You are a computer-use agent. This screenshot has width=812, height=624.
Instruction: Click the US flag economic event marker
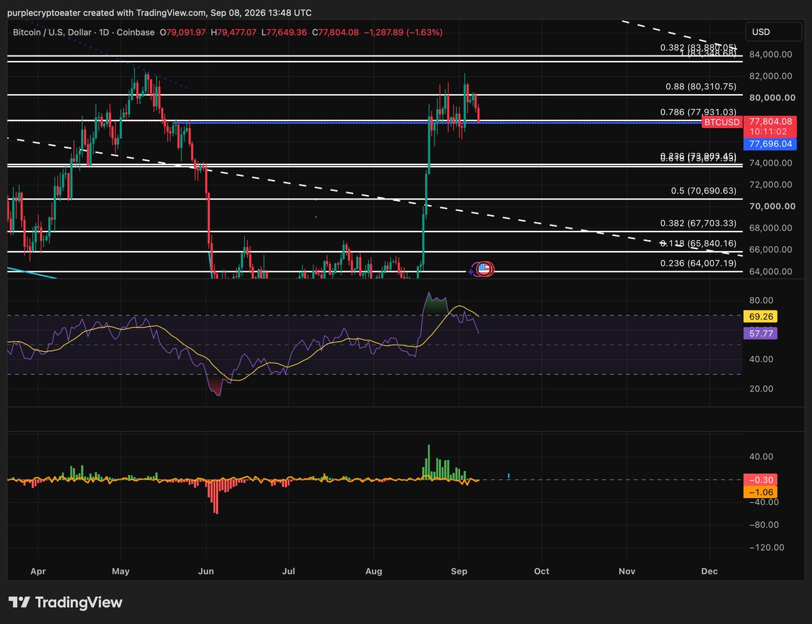484,269
